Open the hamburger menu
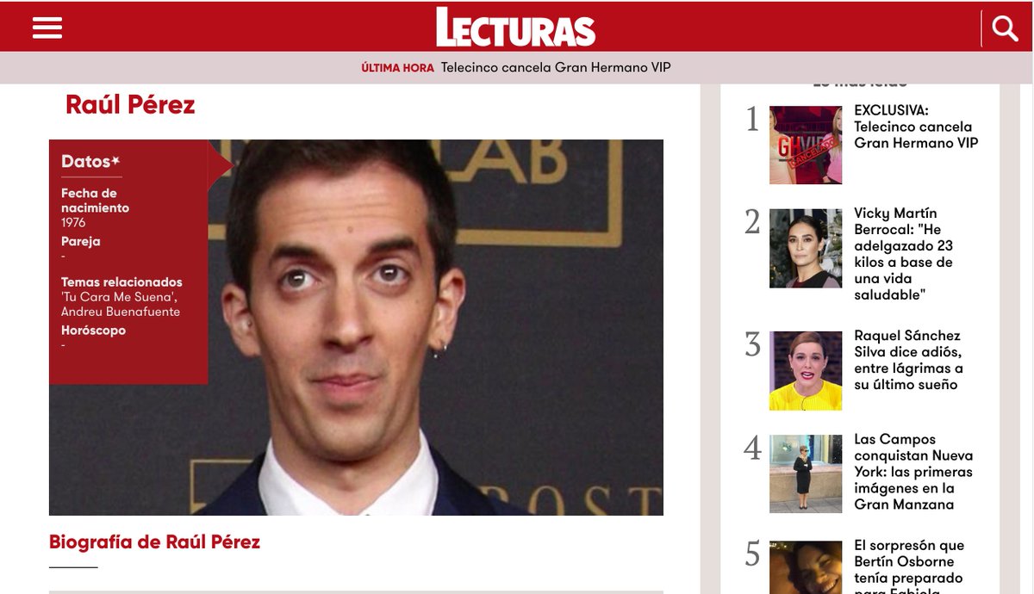 click(x=47, y=28)
